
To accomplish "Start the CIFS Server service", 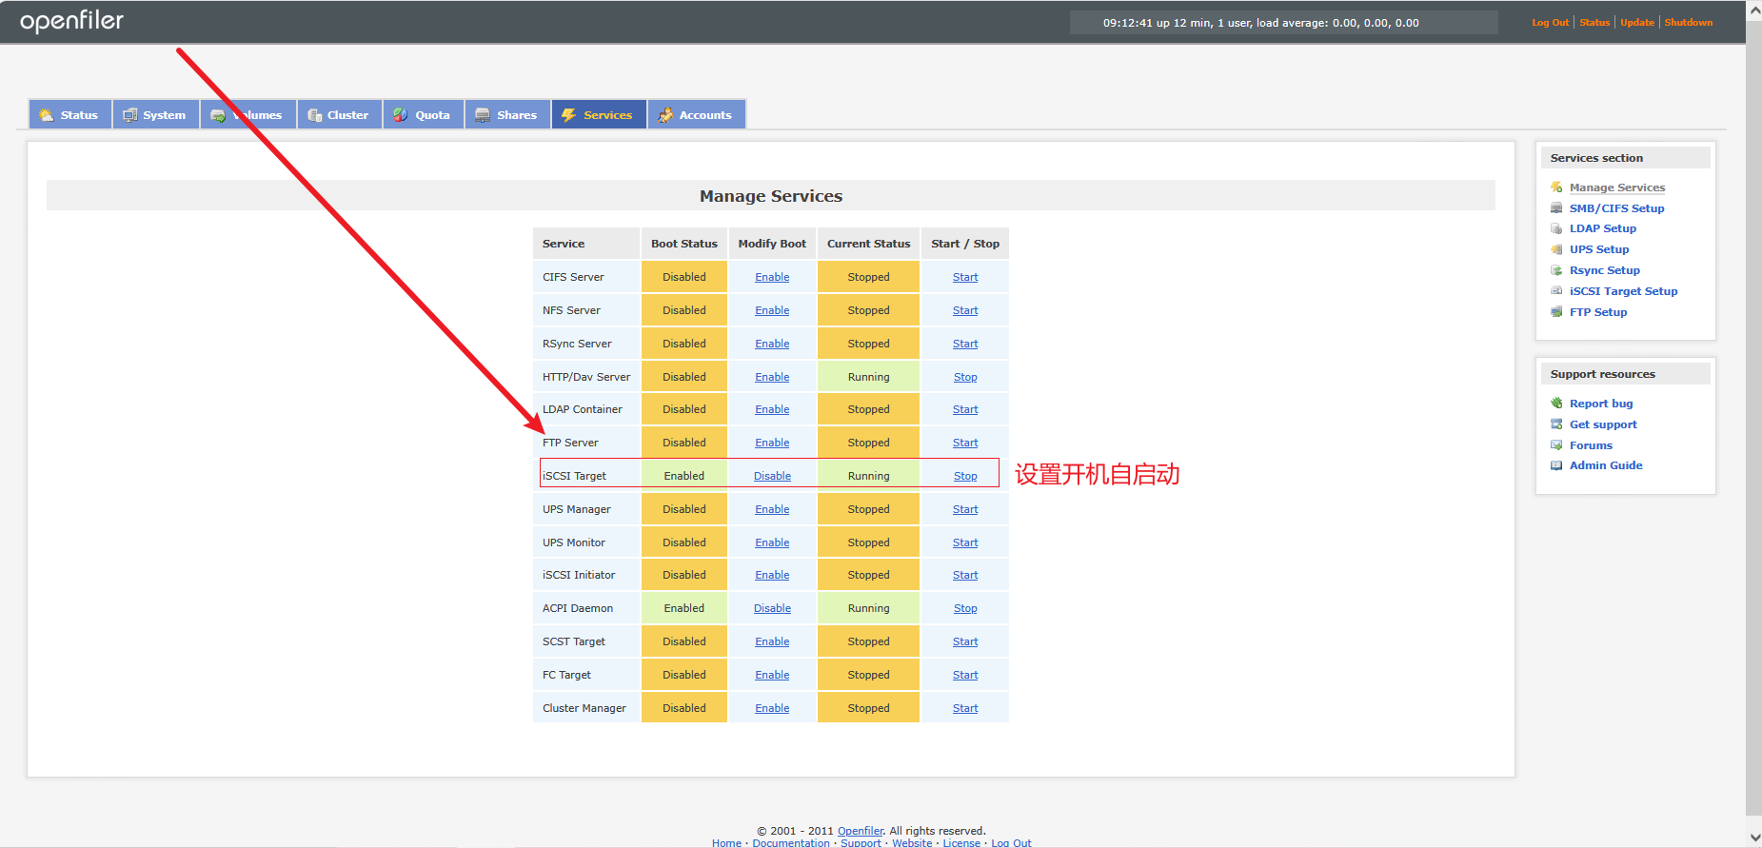I will pyautogui.click(x=965, y=277).
